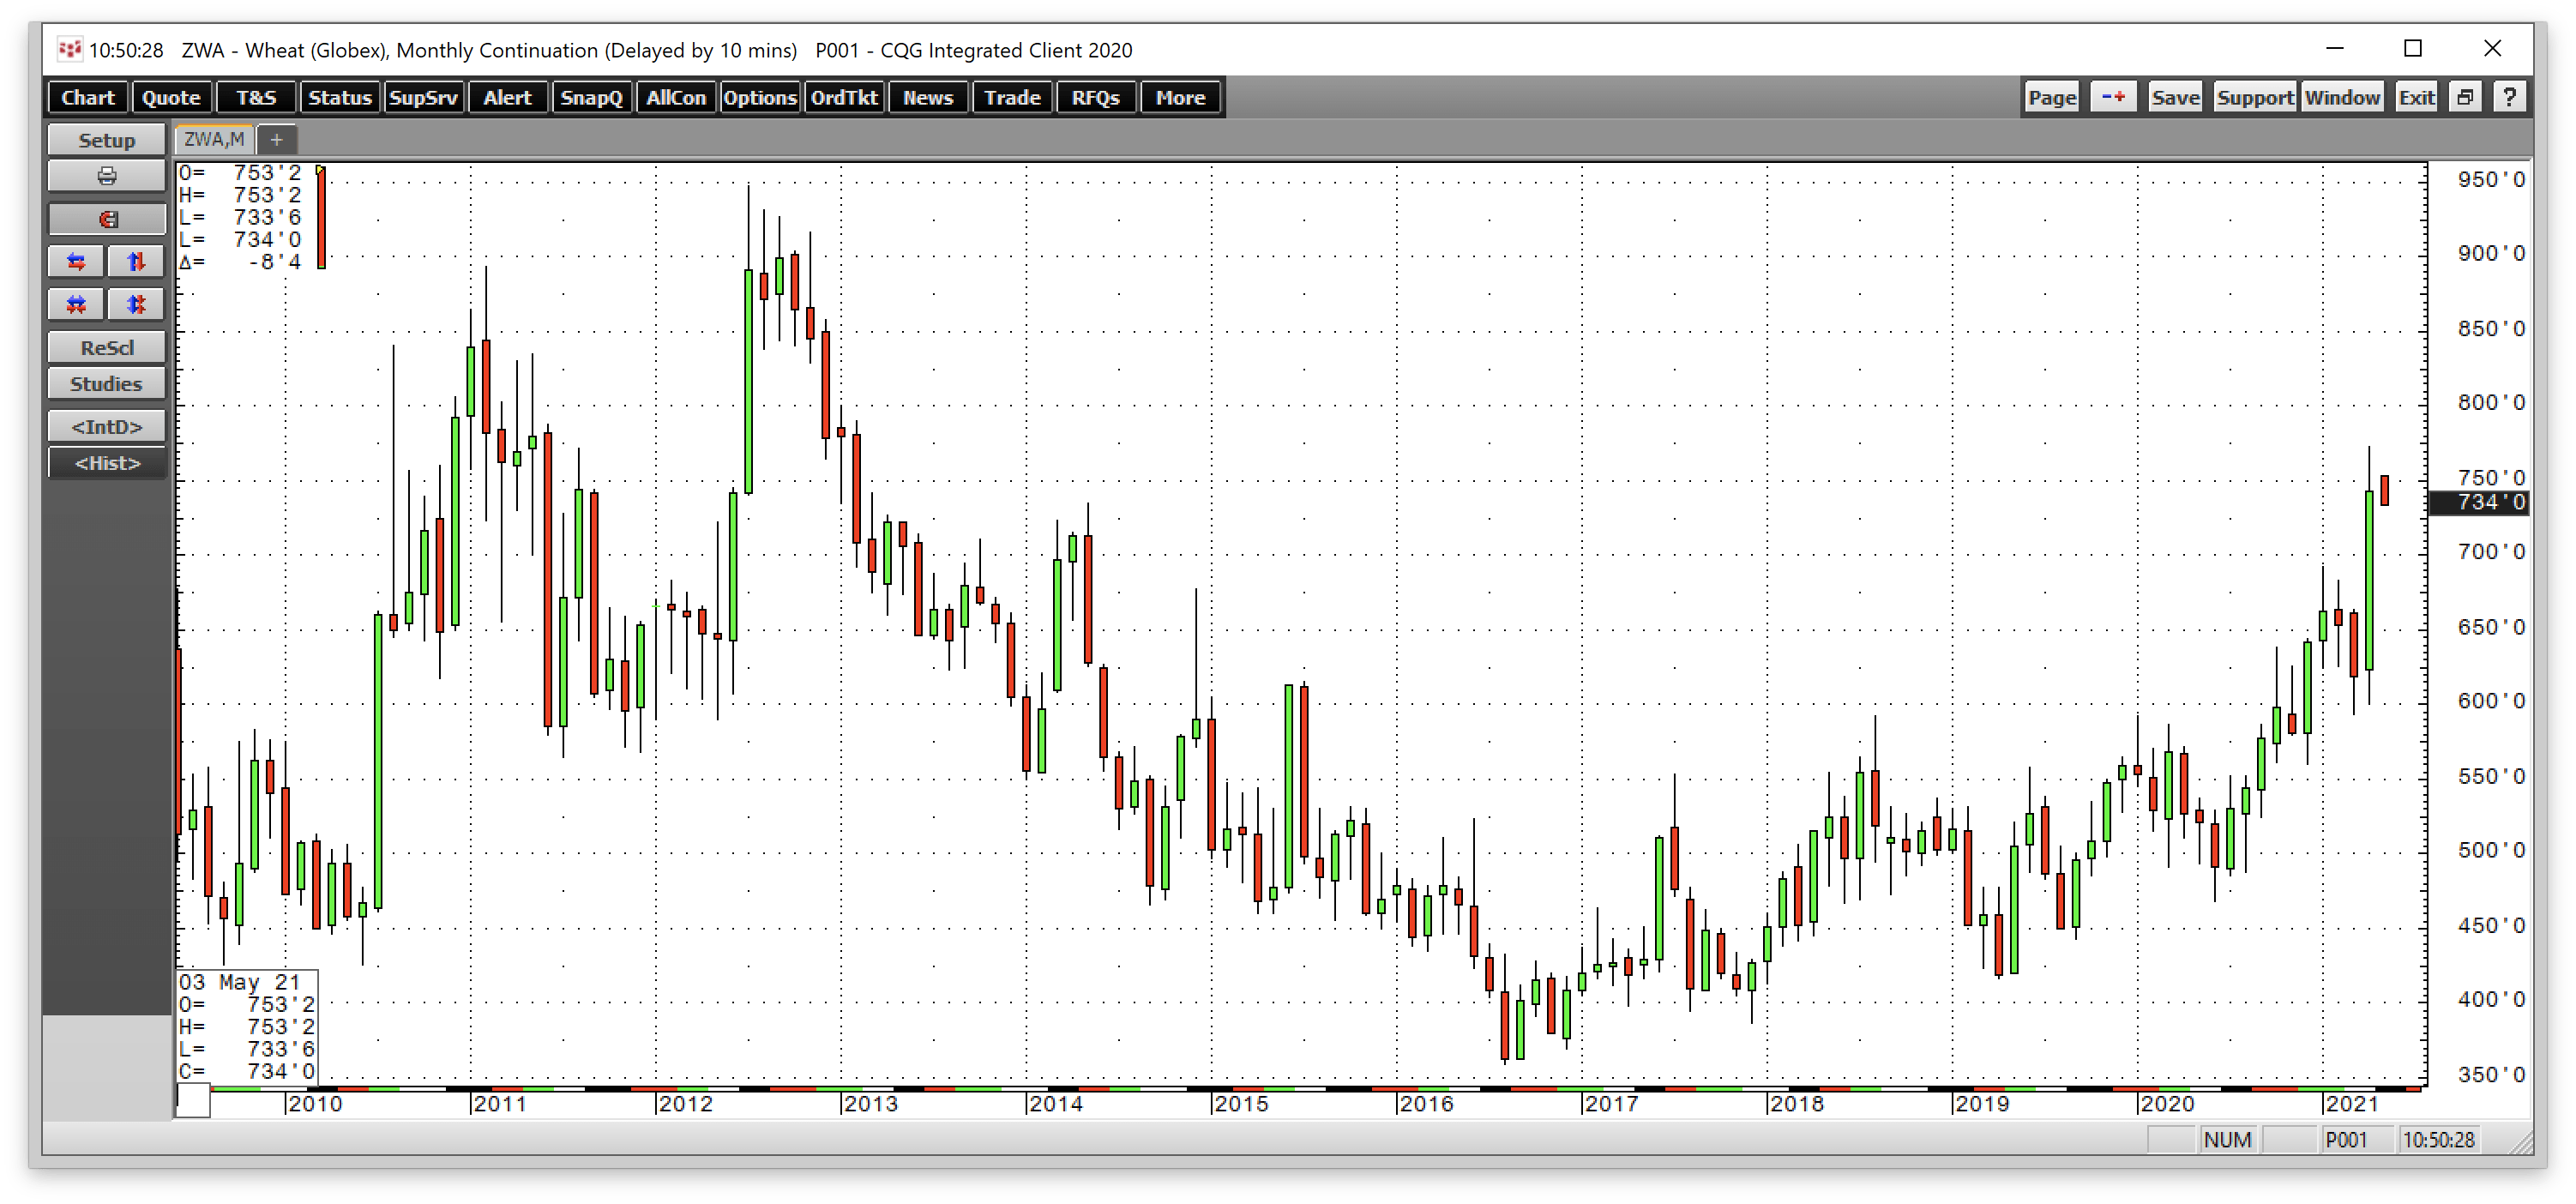The width and height of the screenshot is (2576, 1204).
Task: Toggle the <IntD> intraday mode button
Action: pyautogui.click(x=106, y=427)
